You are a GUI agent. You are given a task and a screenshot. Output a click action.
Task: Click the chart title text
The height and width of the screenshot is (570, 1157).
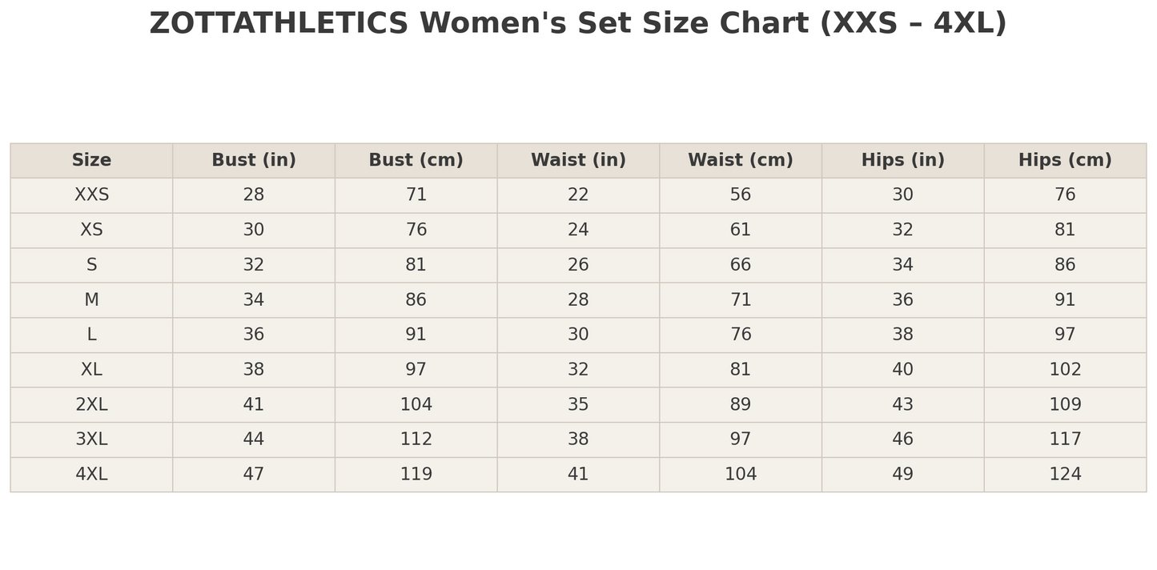[x=578, y=24]
